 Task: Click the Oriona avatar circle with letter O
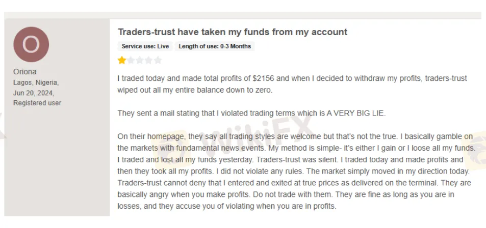(x=31, y=45)
